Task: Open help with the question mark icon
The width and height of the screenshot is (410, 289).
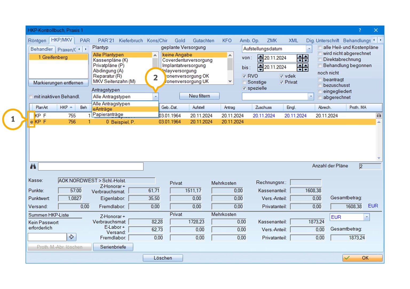Action: click(360, 30)
